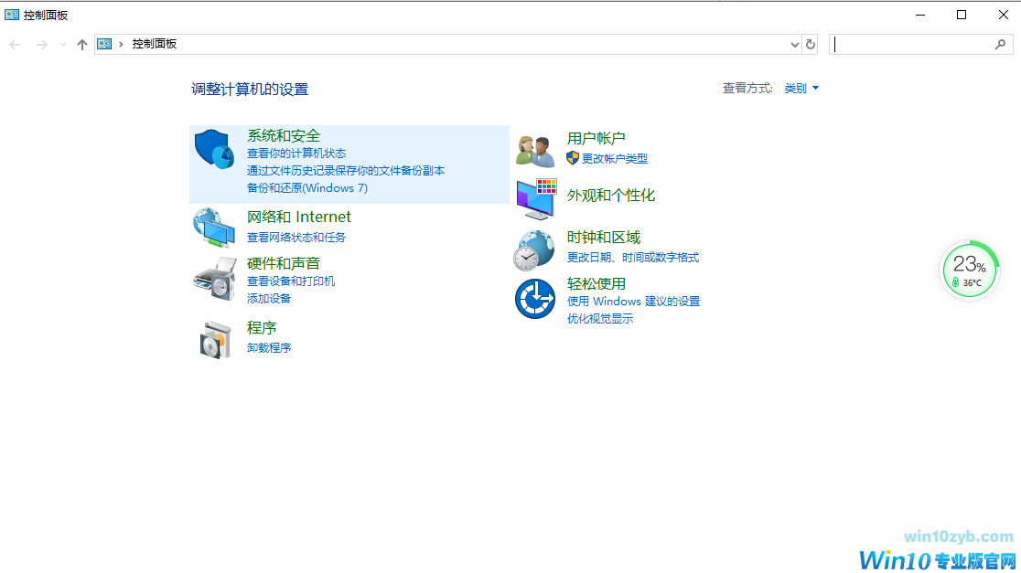Click inside the search input field
1021x573 pixels.
click(915, 44)
